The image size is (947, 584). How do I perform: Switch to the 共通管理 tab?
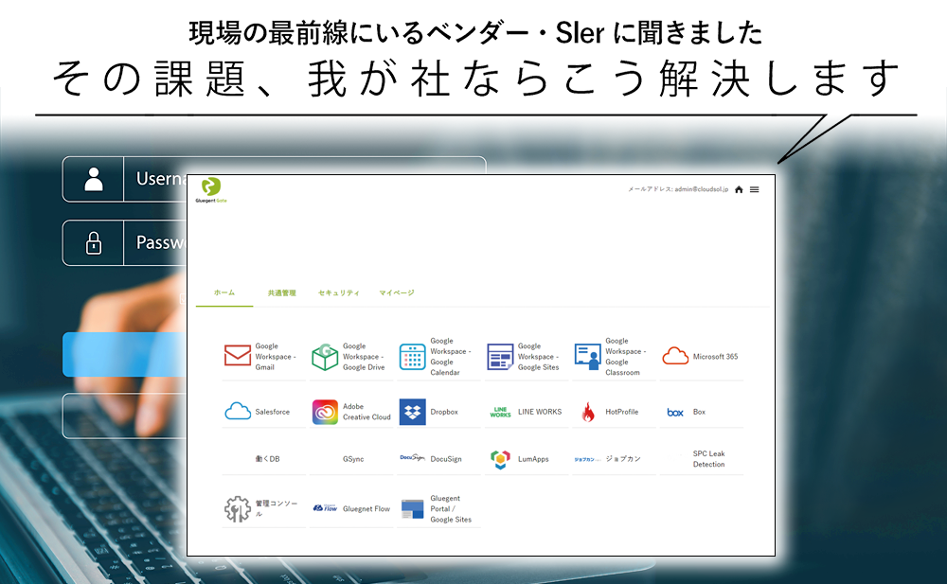click(x=281, y=292)
